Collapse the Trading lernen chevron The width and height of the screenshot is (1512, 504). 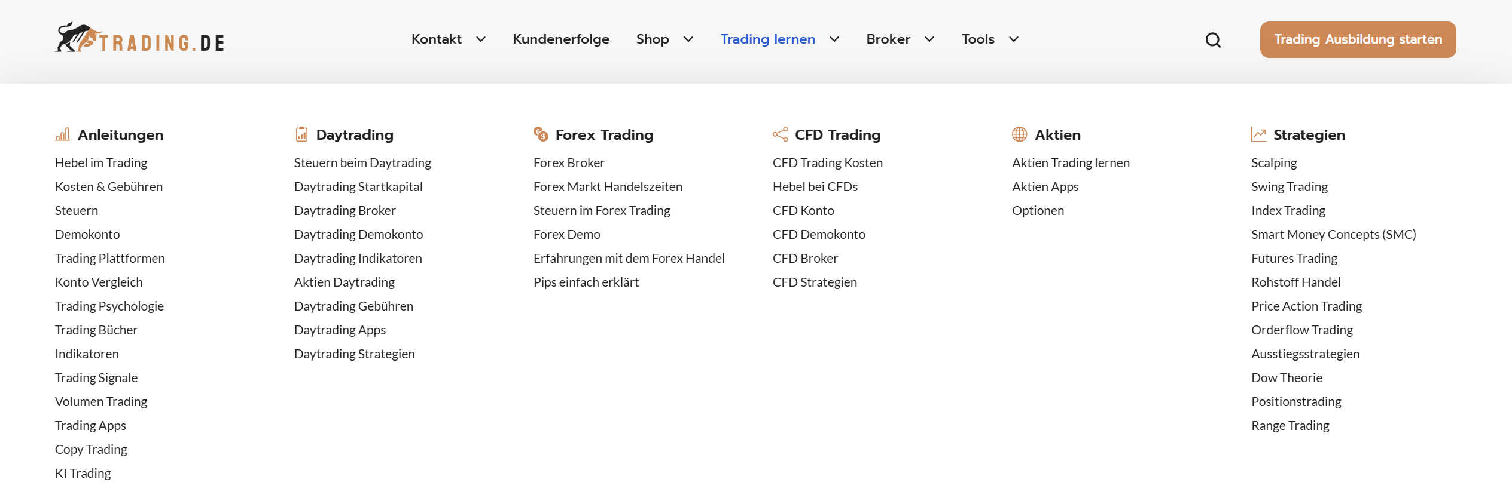click(x=834, y=39)
